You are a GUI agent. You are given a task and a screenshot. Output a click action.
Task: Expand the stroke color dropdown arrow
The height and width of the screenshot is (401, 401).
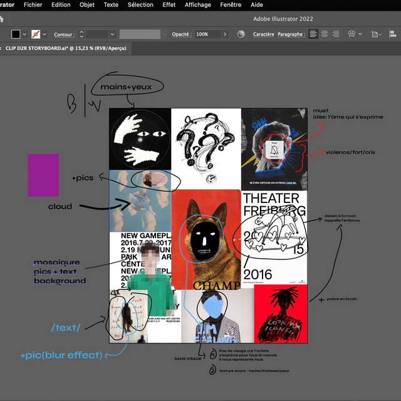click(x=44, y=34)
